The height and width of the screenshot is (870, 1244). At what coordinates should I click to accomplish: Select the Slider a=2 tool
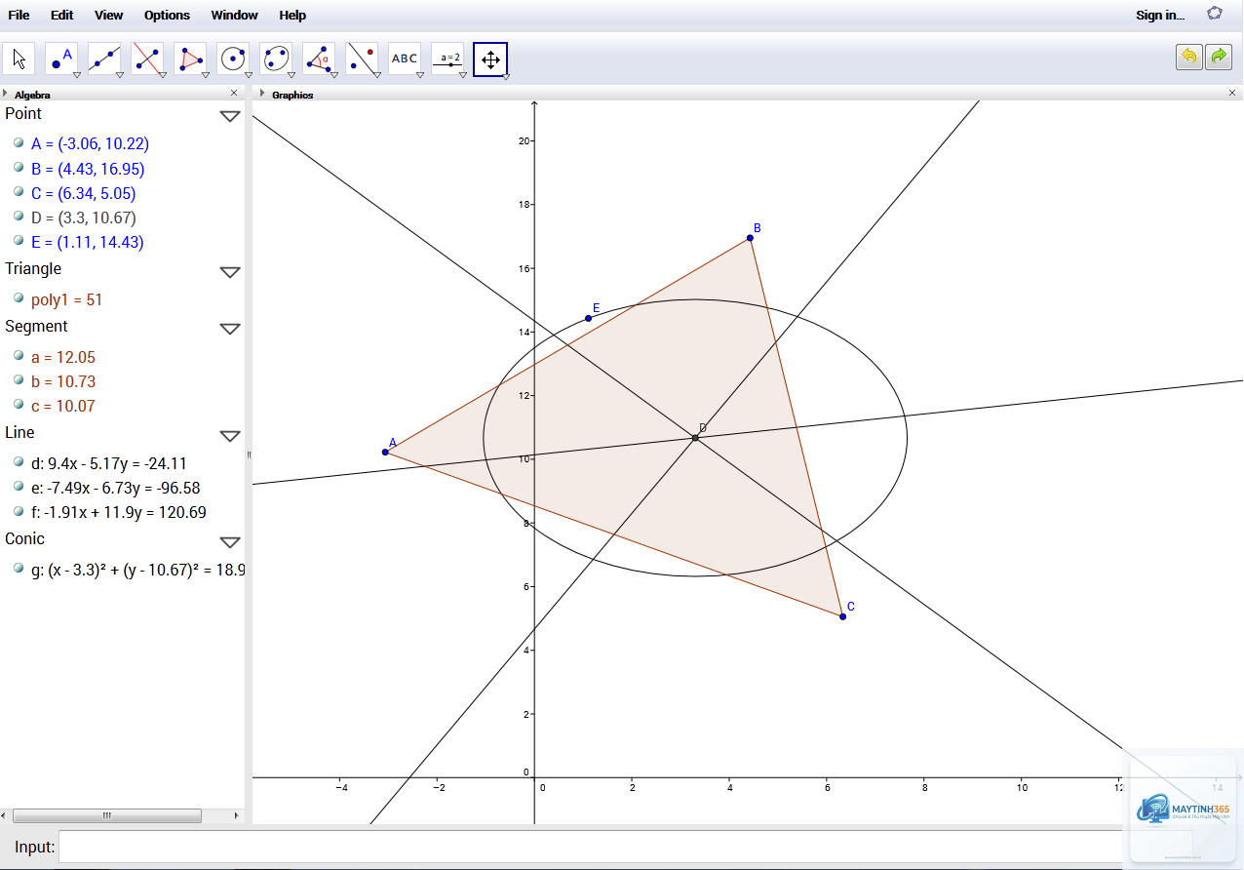coord(447,59)
